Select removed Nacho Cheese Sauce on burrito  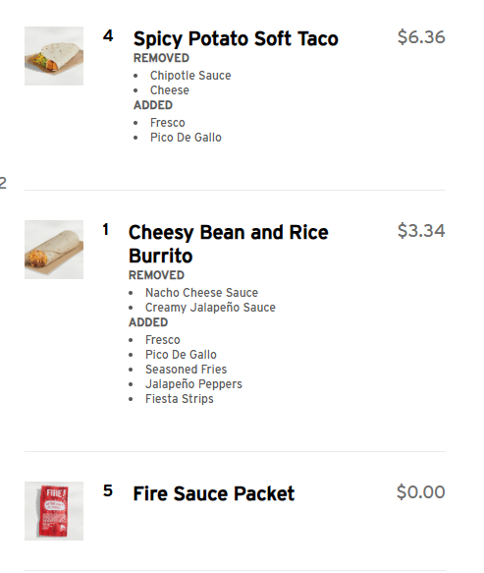[201, 292]
